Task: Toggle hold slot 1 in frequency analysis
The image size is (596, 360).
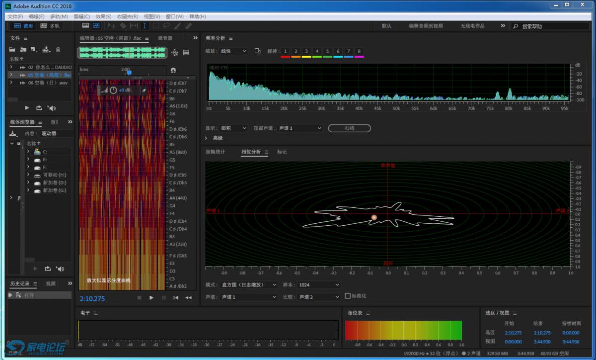Action: pyautogui.click(x=285, y=51)
